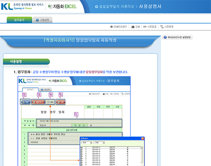Click 일일업무일지 자동작성 breadcrumb in header

[x=116, y=6]
